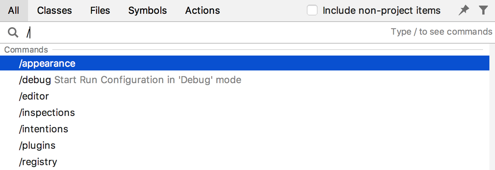The image size is (495, 170).
Task: Enable Include non-project items checkbox
Action: click(312, 10)
